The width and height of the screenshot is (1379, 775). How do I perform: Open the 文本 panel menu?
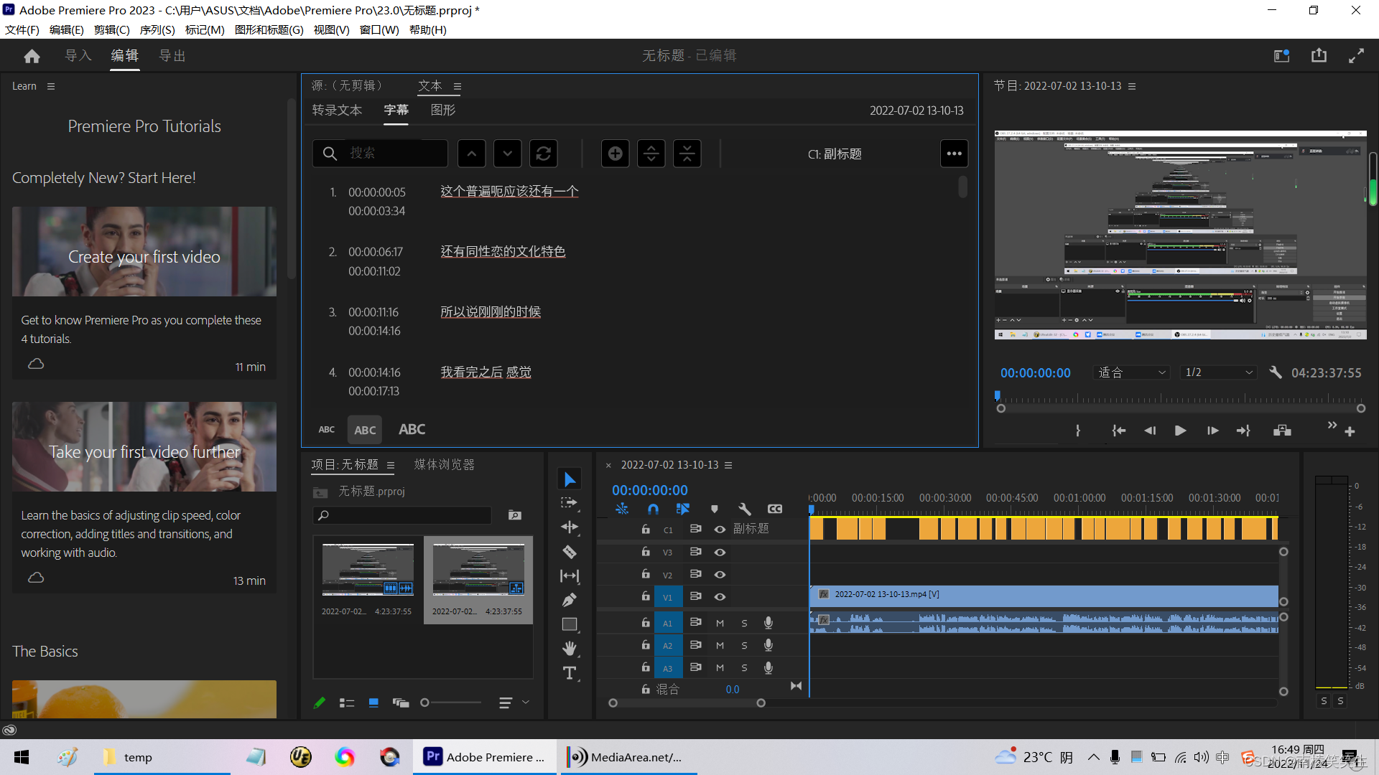click(458, 87)
